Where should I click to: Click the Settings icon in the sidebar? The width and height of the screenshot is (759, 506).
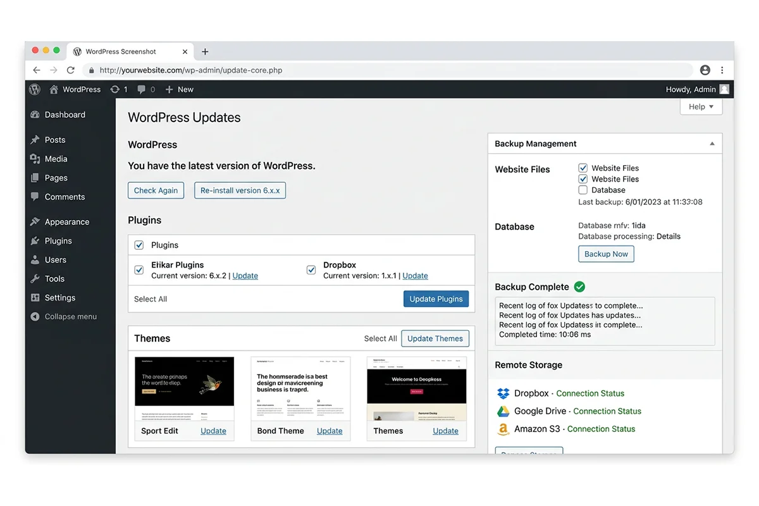click(35, 298)
